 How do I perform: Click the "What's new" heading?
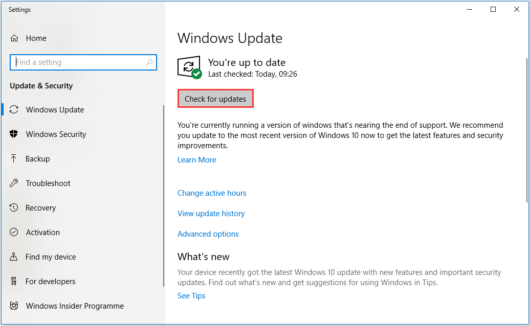(x=203, y=257)
